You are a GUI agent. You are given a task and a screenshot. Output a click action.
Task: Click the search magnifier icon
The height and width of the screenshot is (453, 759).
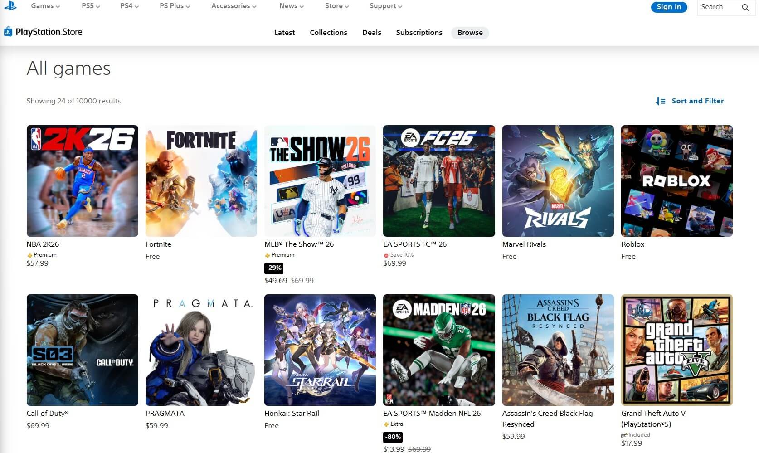pos(745,7)
